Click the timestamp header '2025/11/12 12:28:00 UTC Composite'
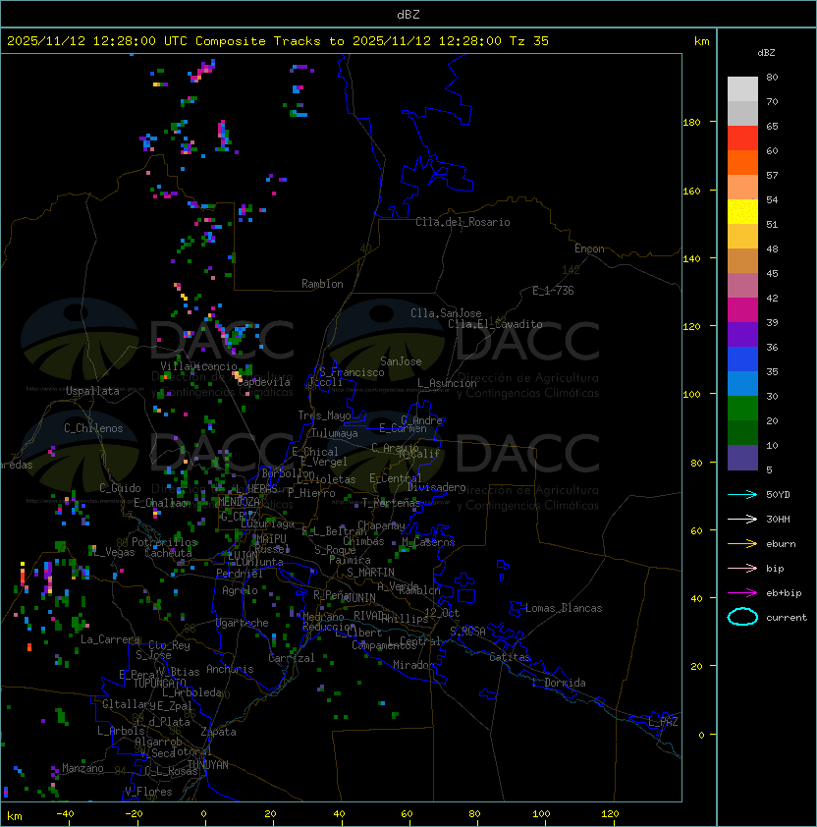Image resolution: width=817 pixels, height=827 pixels. (136, 41)
